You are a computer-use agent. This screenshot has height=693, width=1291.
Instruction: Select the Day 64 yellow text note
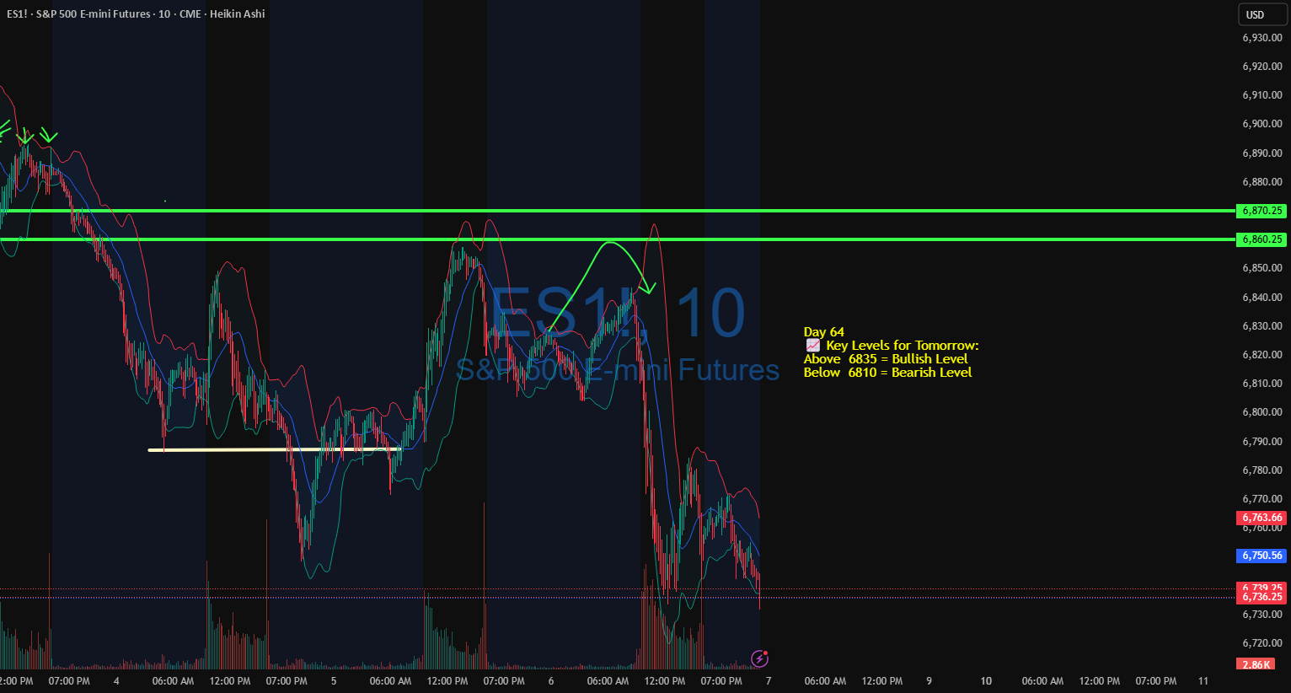pos(823,332)
